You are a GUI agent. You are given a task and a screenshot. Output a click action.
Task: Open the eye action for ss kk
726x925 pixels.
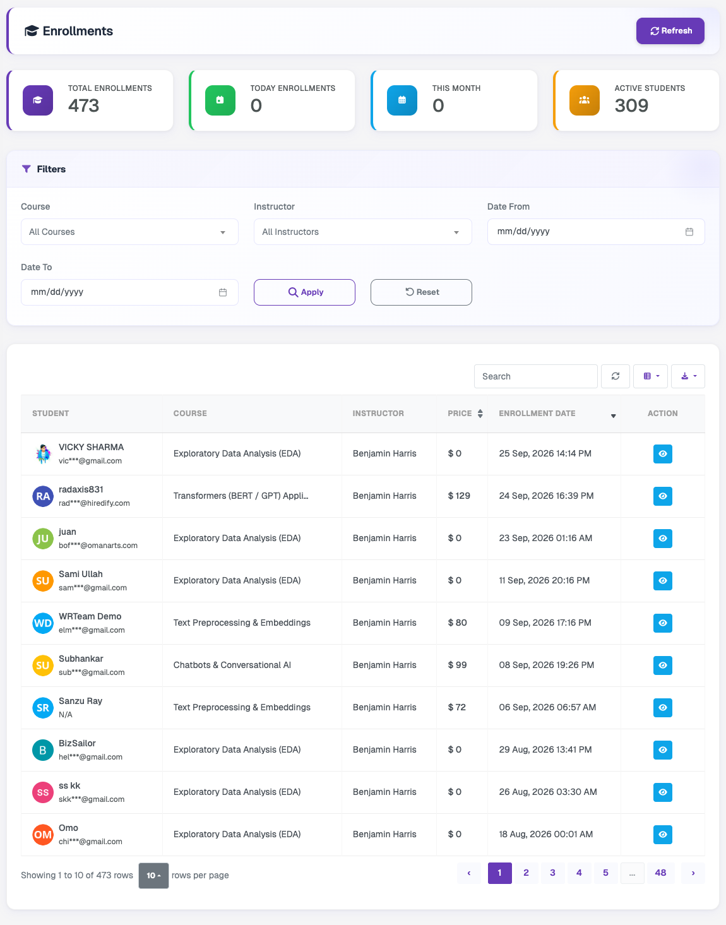[x=663, y=792]
